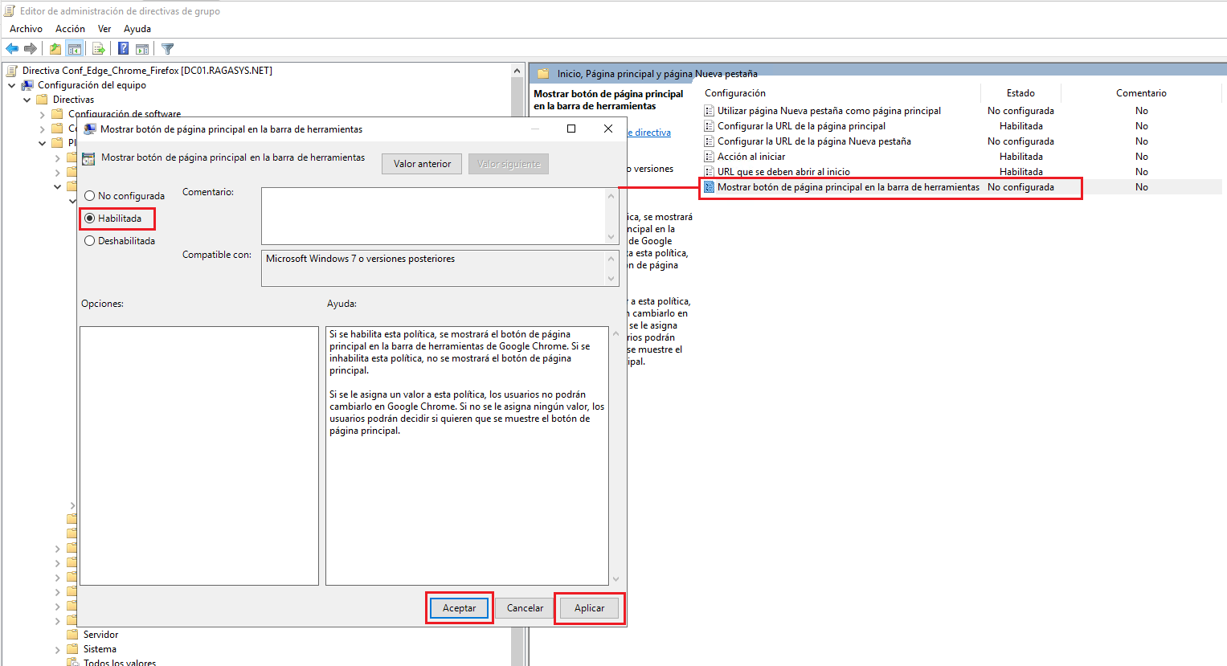The image size is (1227, 666).
Task: Click the Help question mark icon
Action: click(x=122, y=48)
